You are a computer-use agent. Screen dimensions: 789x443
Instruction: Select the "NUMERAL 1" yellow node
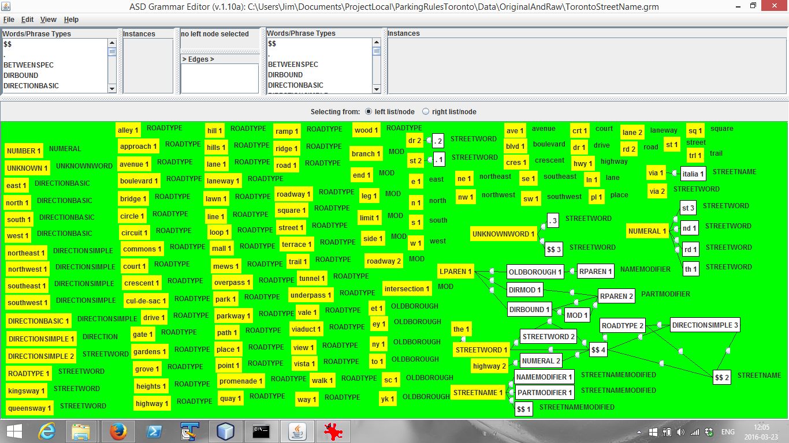pos(647,231)
